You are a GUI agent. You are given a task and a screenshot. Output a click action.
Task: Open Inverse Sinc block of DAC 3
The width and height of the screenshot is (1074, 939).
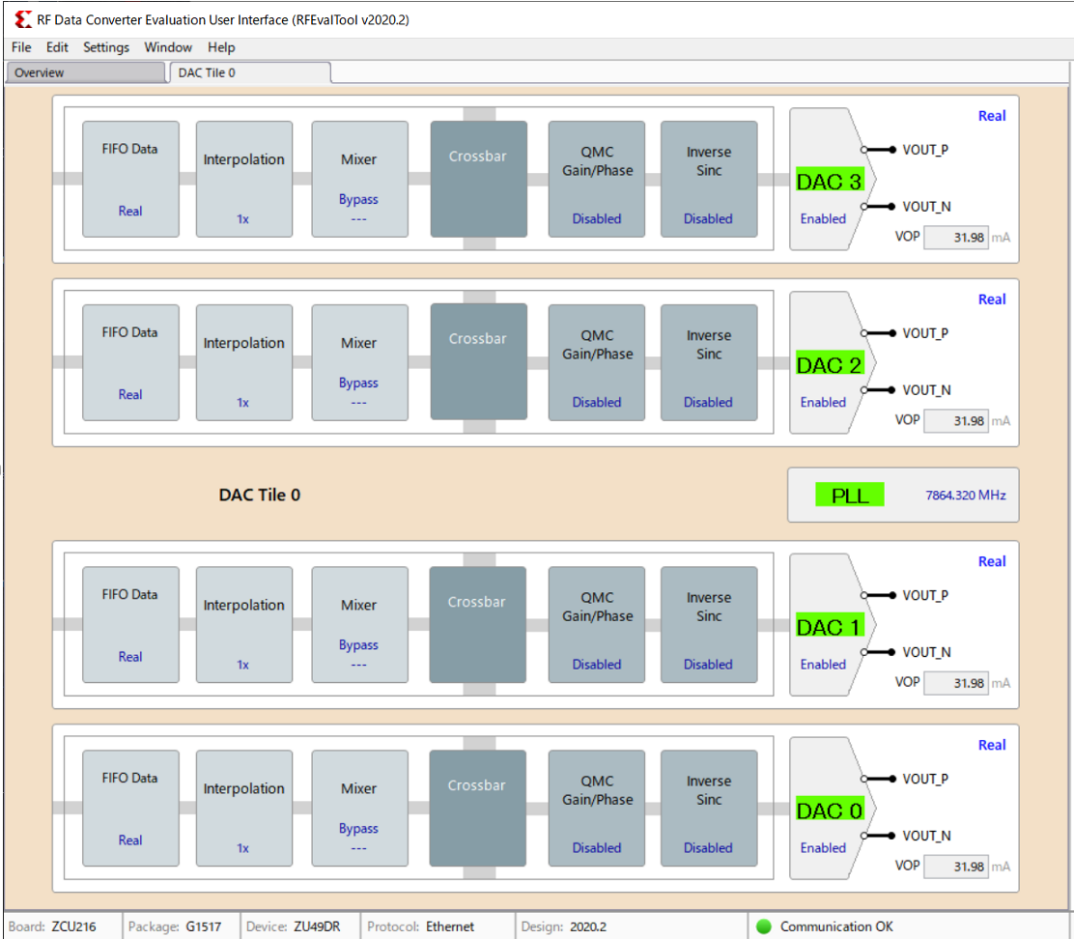pos(709,180)
